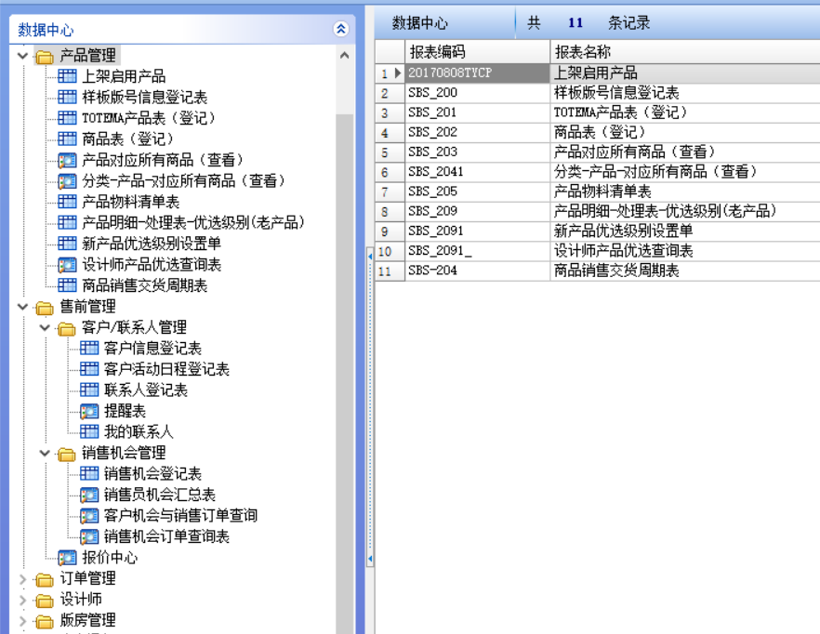Collapse the 销售机会管理 subfolder
This screenshot has height=634, width=820.
tap(45, 453)
